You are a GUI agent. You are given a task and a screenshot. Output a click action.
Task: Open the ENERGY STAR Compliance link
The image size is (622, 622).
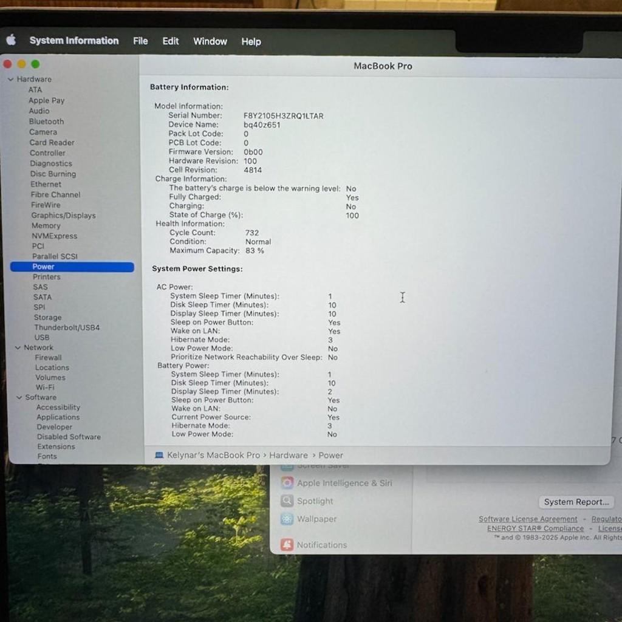(x=535, y=528)
